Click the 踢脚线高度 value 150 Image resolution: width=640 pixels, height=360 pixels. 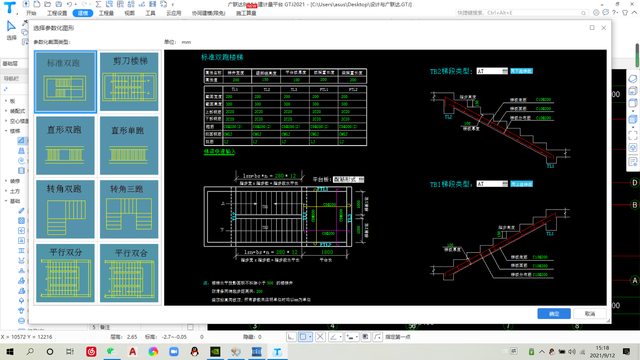coord(265,80)
